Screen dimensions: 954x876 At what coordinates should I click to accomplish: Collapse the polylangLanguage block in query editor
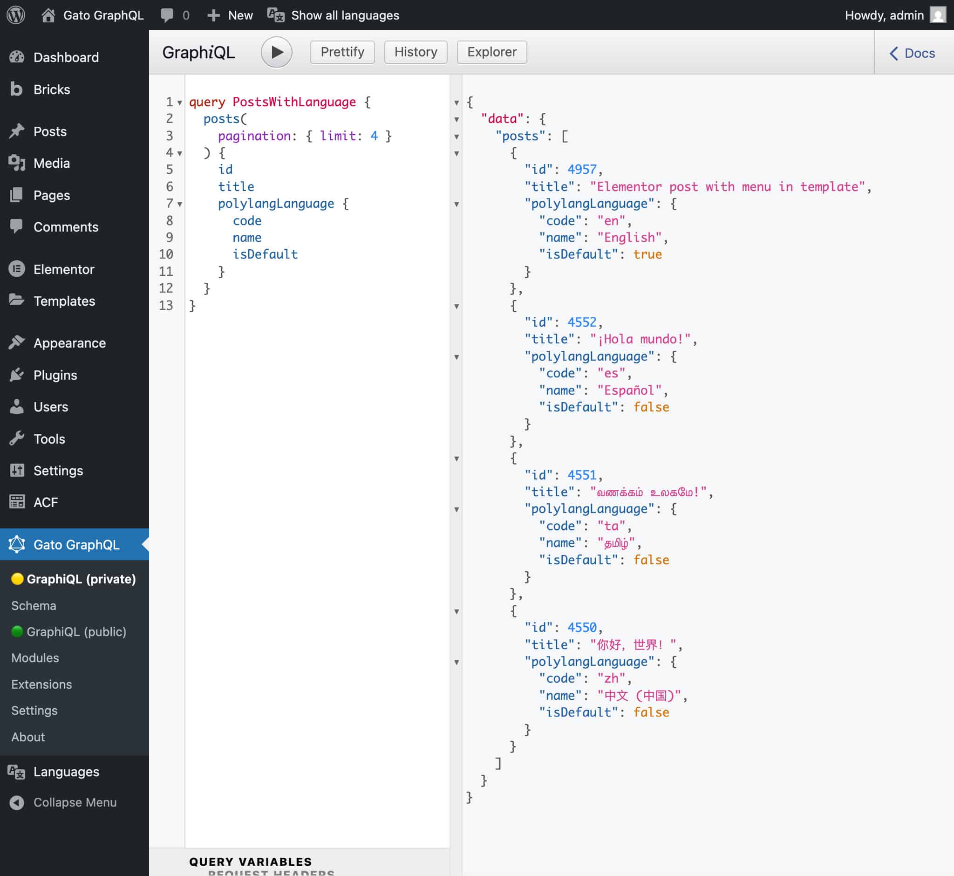point(179,204)
